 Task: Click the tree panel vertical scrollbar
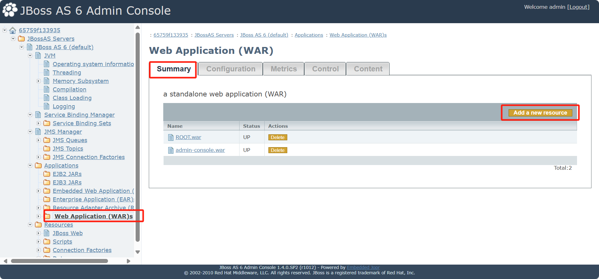[138, 137]
